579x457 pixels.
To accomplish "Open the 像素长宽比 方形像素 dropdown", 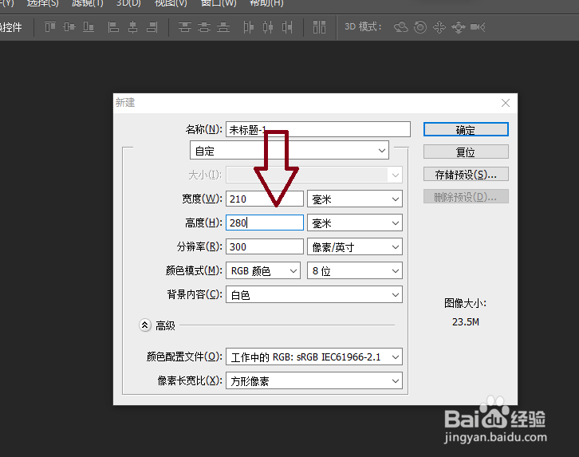I will point(314,380).
